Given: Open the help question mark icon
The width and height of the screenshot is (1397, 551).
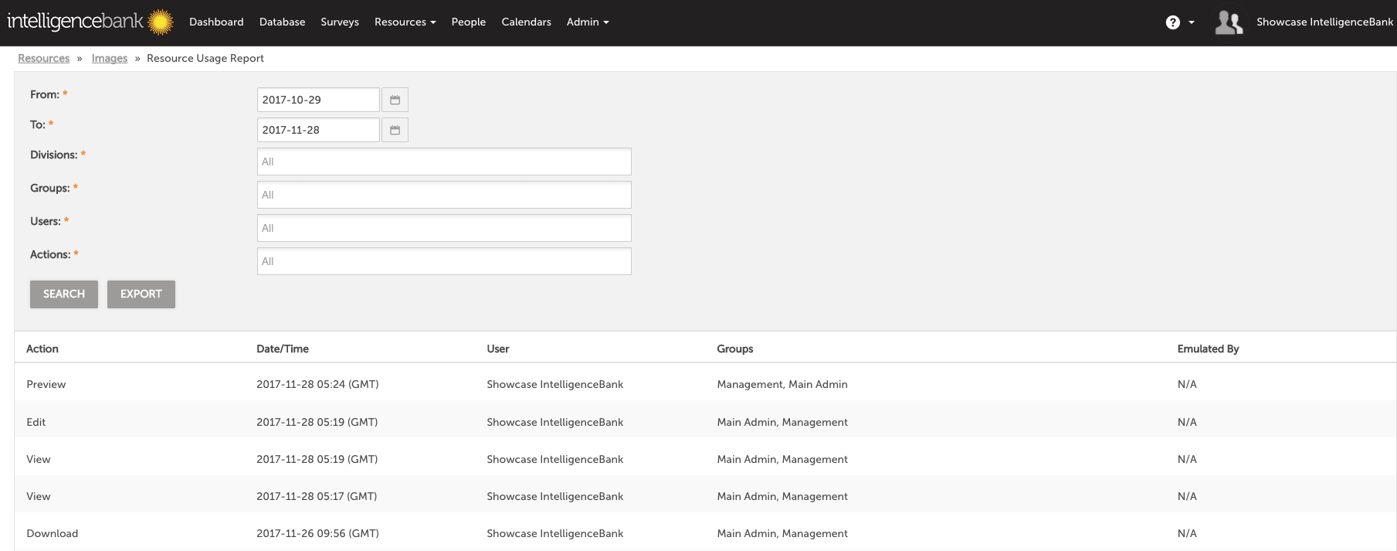Looking at the screenshot, I should pyautogui.click(x=1172, y=22).
